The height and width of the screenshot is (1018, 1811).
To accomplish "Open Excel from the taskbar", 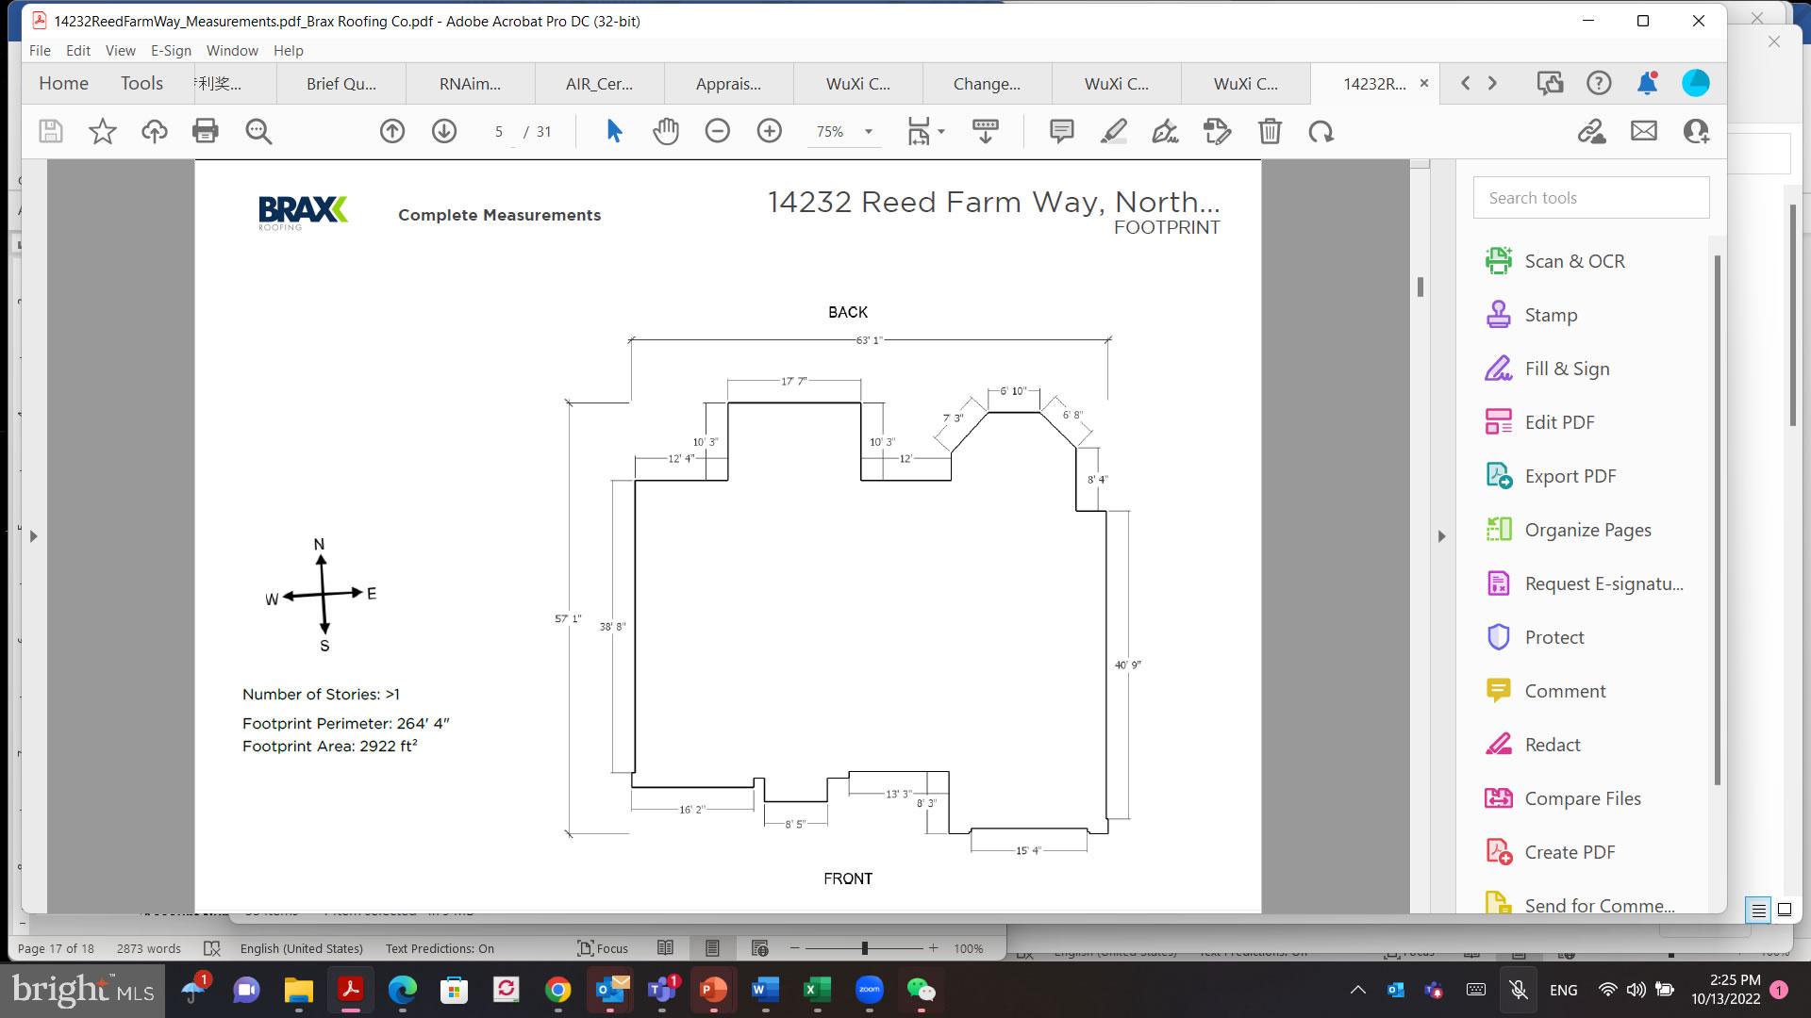I will tap(817, 990).
